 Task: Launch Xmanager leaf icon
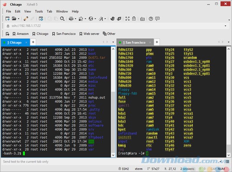pos(119,18)
